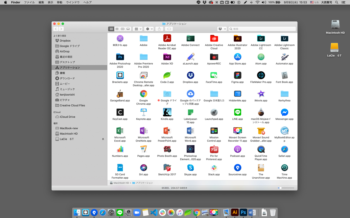
Task: Click the search field
Action: coord(262,29)
